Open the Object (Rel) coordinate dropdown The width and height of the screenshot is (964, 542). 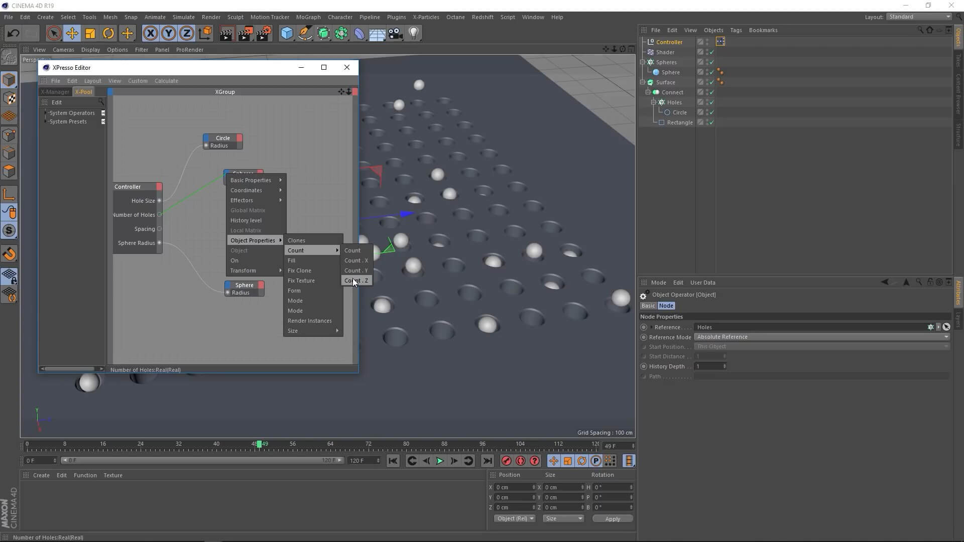(515, 518)
